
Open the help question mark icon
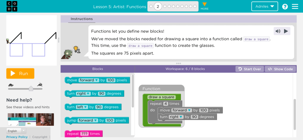pos(285,7)
